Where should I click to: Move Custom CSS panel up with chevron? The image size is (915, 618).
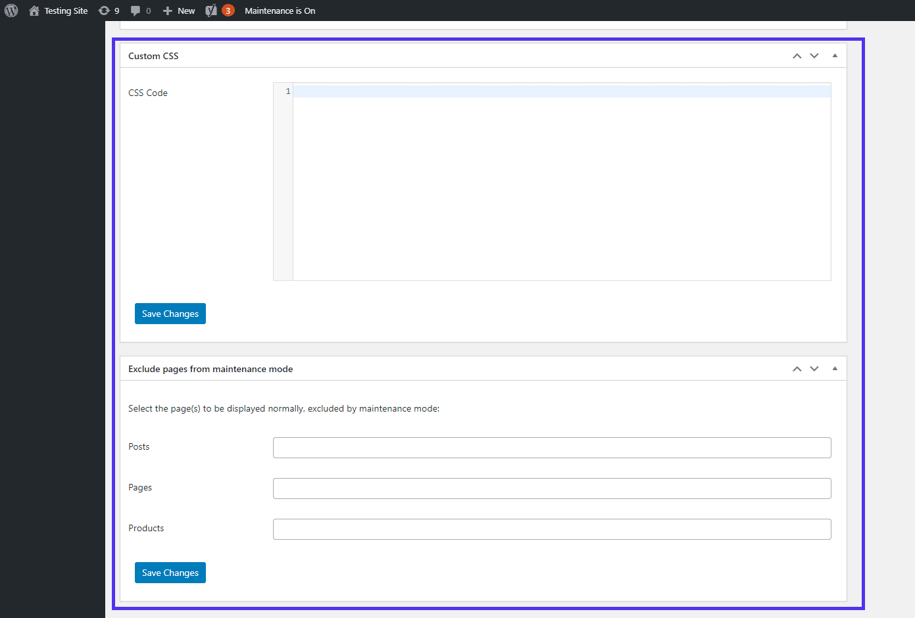[797, 55]
